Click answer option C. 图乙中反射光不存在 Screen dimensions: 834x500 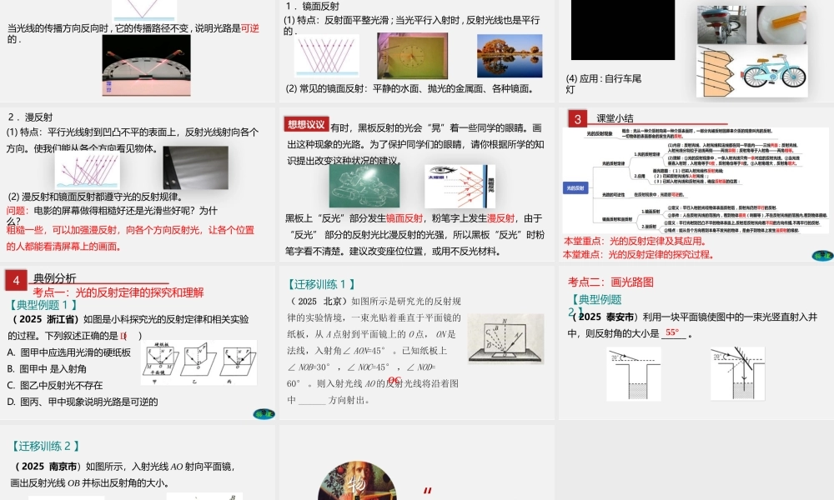[55, 385]
